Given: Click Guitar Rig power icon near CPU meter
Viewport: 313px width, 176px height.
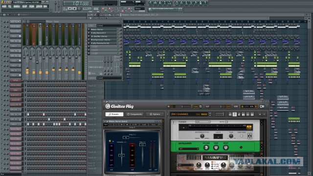Looking at the screenshot, I should coord(243,107).
